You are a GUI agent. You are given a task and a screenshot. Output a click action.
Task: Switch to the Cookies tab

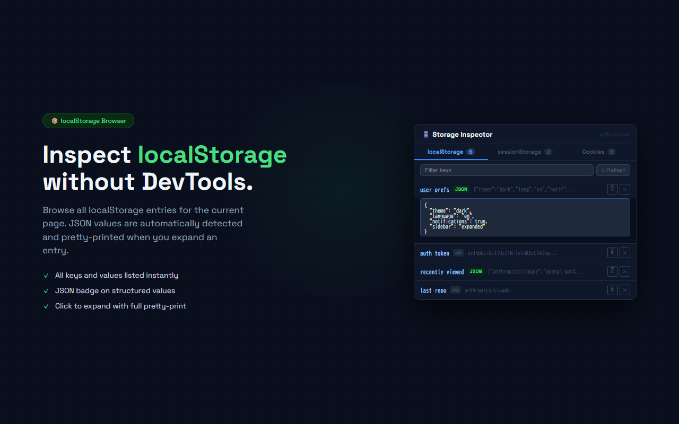point(598,152)
